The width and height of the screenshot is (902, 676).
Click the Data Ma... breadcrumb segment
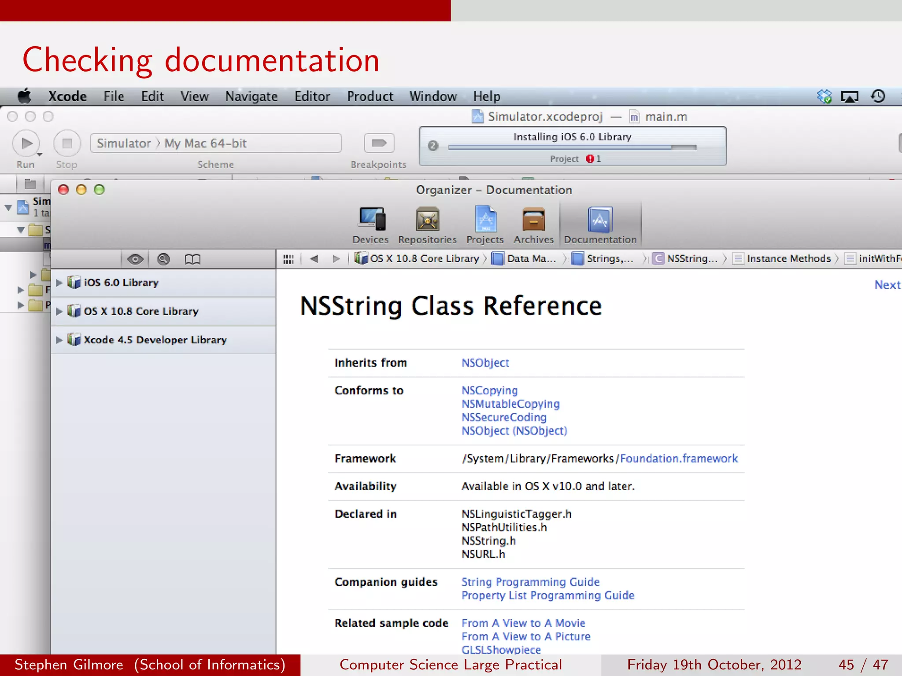pyautogui.click(x=524, y=258)
